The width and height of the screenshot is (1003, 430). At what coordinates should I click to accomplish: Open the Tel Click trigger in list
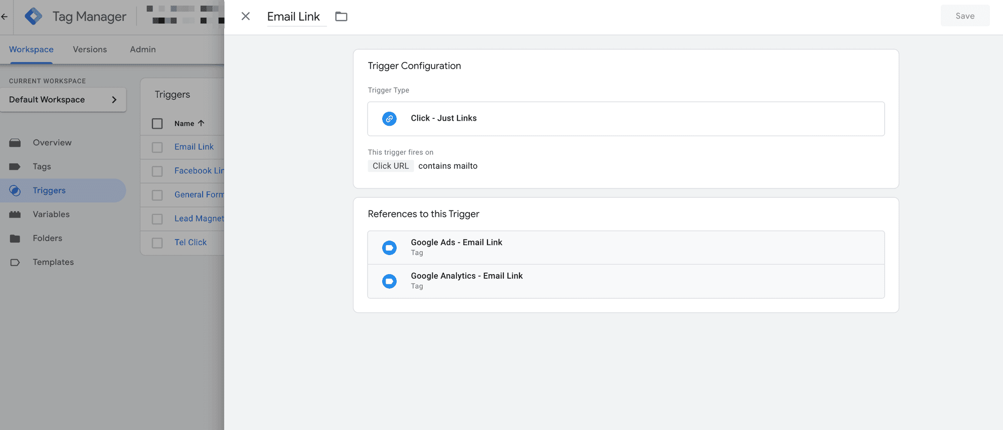191,243
